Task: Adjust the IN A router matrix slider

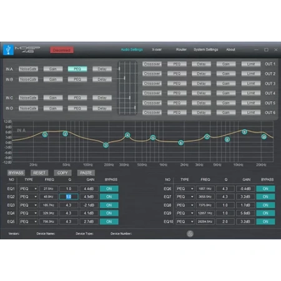Action: coord(119,69)
